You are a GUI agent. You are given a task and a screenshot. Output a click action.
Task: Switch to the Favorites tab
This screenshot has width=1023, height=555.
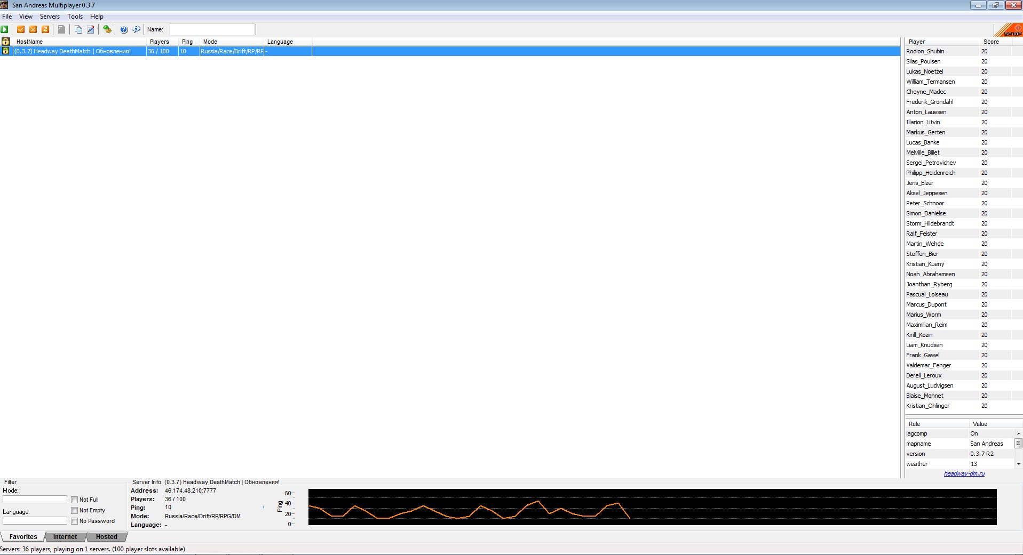[23, 537]
